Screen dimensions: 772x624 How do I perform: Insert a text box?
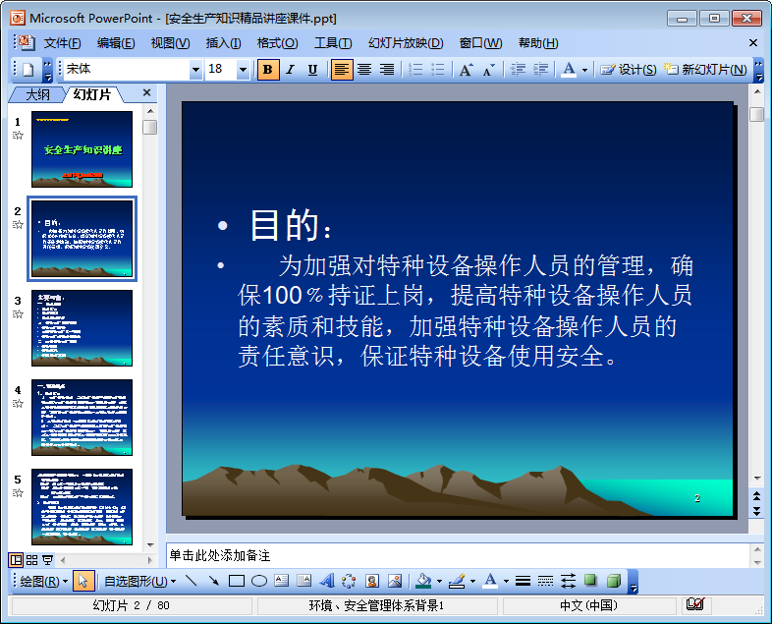(282, 581)
